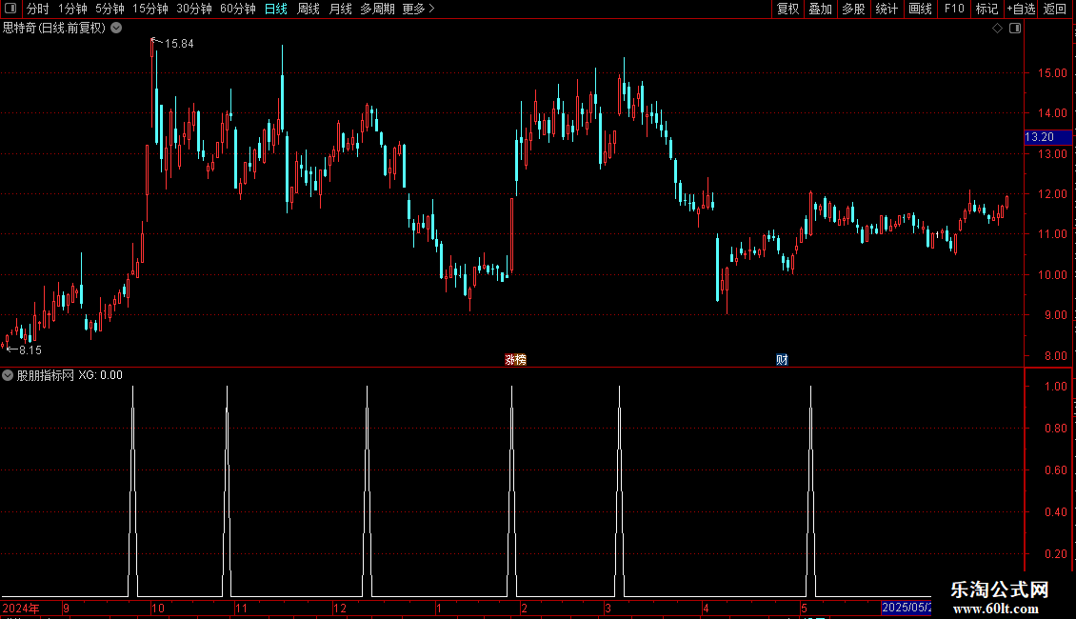The width and height of the screenshot is (1076, 619).
Task: Switch to 周线 weekly chart
Action: coord(309,9)
